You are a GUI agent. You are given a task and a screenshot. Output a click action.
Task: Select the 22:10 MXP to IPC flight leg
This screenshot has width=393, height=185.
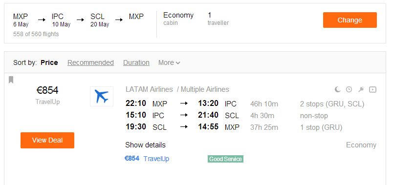(x=245, y=103)
